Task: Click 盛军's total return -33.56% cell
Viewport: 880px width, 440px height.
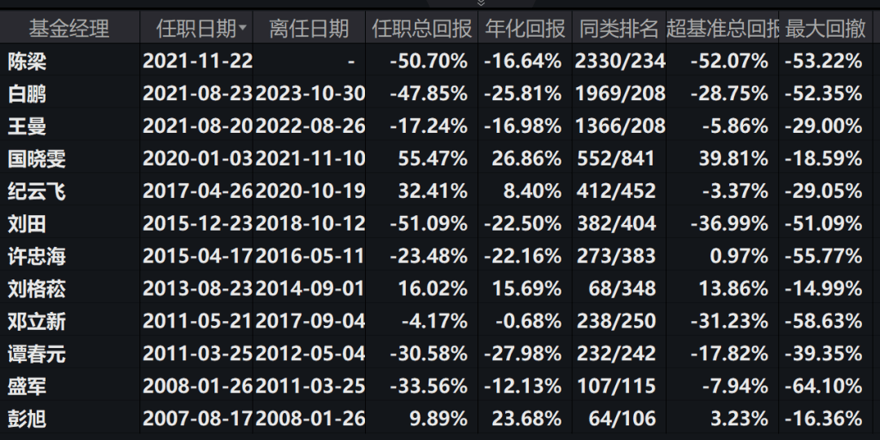Action: pos(433,387)
